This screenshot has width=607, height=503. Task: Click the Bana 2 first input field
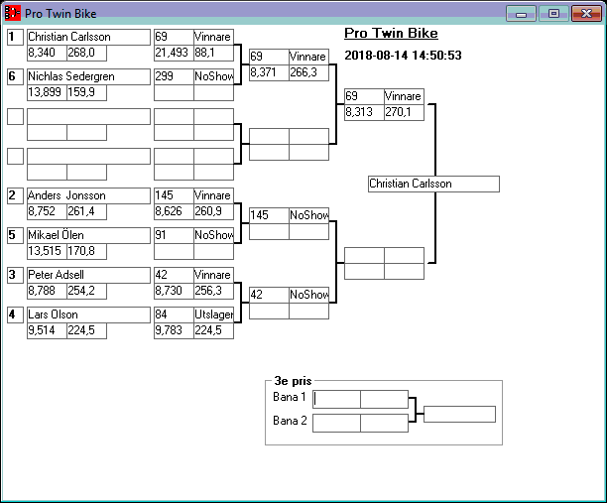pyautogui.click(x=336, y=423)
